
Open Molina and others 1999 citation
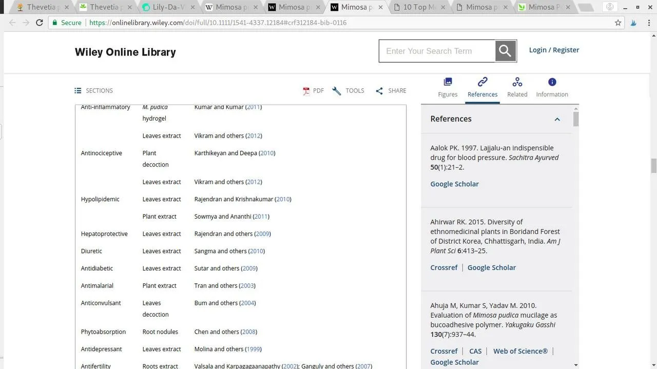coord(253,349)
